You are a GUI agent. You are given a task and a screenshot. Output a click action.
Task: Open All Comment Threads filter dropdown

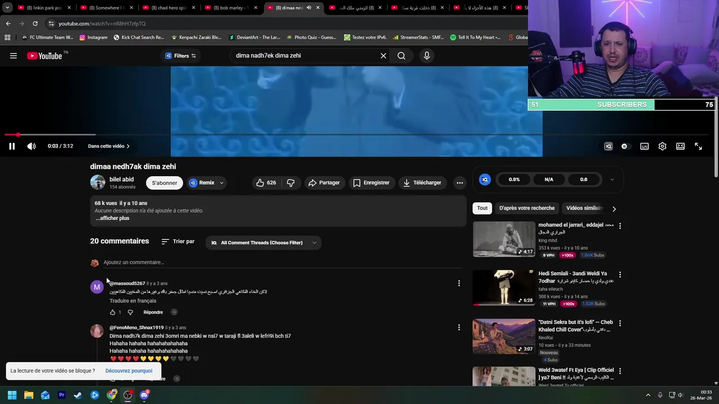[263, 243]
